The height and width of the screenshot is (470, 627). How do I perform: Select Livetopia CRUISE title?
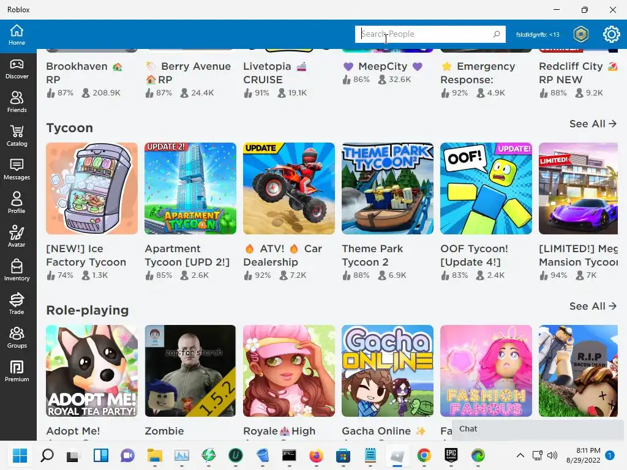coord(275,73)
